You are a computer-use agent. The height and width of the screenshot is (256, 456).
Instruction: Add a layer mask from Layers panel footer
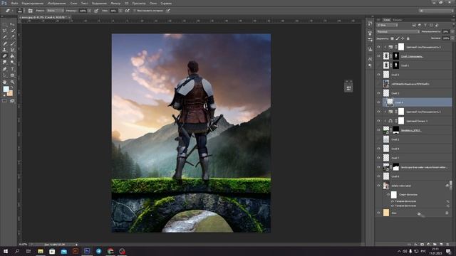pyautogui.click(x=422, y=245)
